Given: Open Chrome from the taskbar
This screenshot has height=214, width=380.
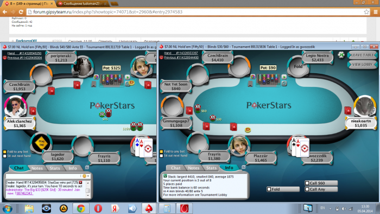Looking at the screenshot, I should [81, 209].
